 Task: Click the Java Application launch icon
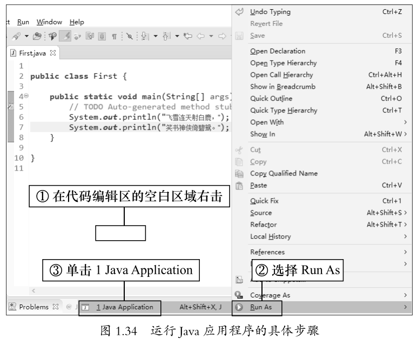tap(85, 307)
